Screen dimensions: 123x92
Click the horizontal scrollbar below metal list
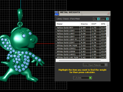(x=80, y=61)
